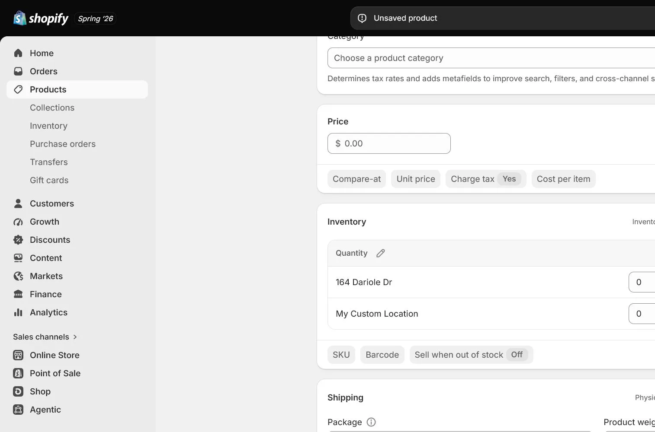Click the Online Store storefront icon
The width and height of the screenshot is (655, 432).
pyautogui.click(x=18, y=355)
